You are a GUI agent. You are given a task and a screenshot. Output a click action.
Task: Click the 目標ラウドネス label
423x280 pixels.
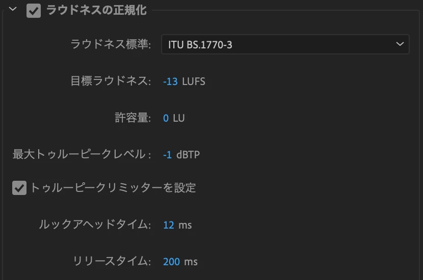coord(111,81)
